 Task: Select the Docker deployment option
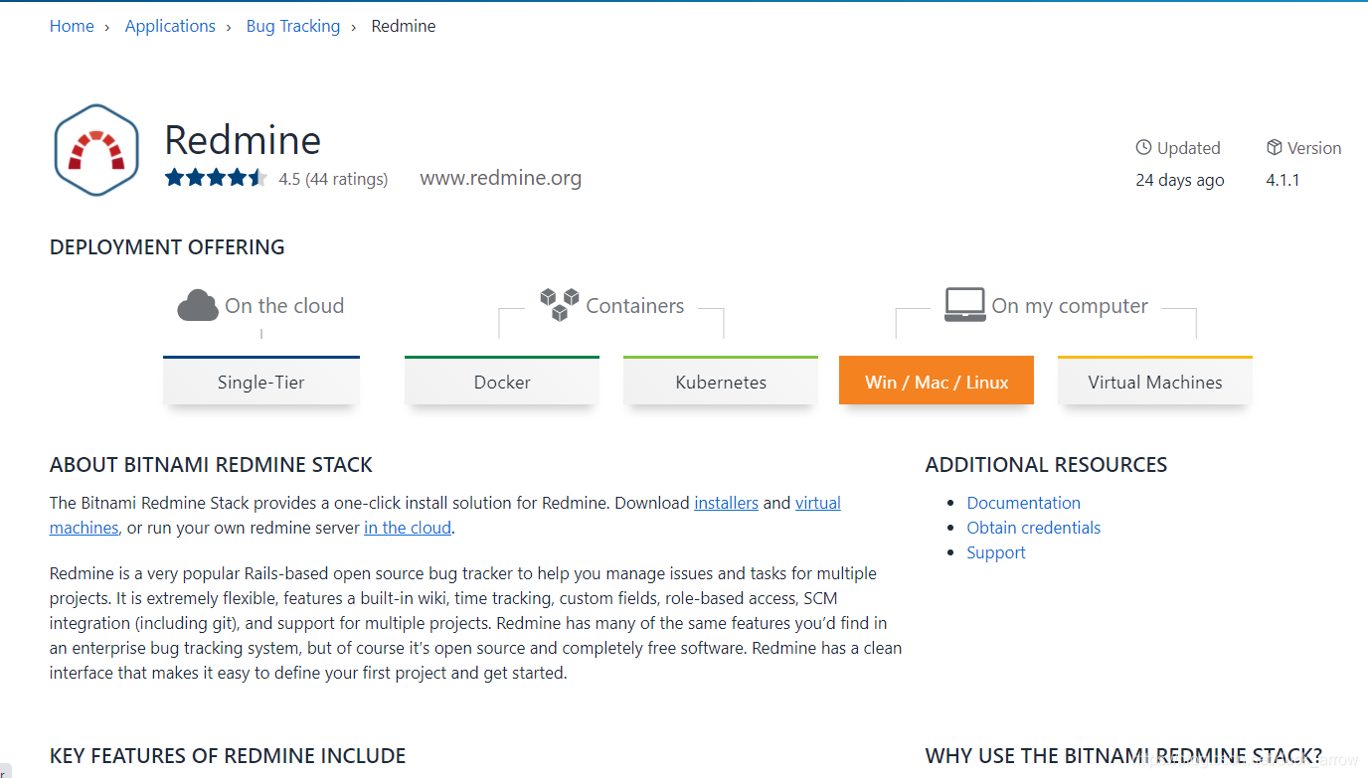click(x=501, y=382)
